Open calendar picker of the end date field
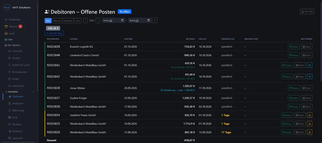 [x=149, y=20]
